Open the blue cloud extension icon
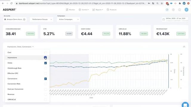The height and width of the screenshot is (107, 191). [x=171, y=3]
